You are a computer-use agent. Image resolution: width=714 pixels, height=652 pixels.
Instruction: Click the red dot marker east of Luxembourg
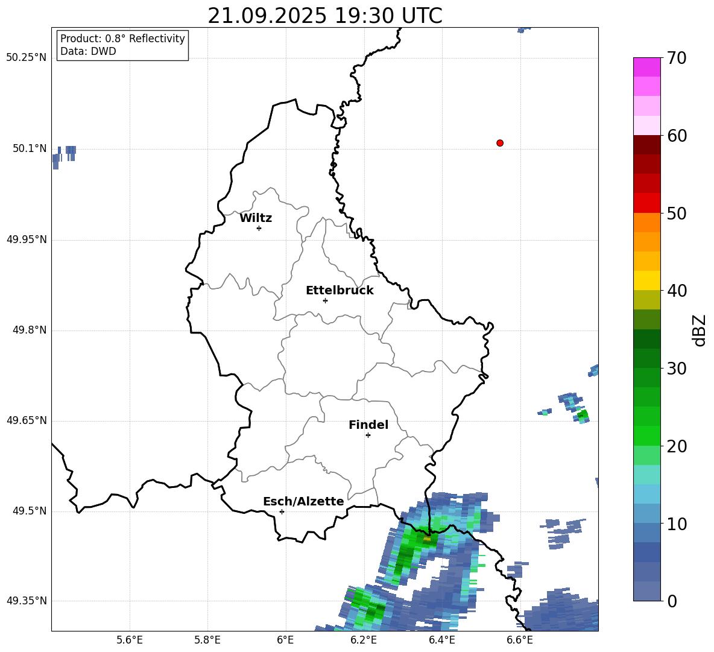pos(499,143)
